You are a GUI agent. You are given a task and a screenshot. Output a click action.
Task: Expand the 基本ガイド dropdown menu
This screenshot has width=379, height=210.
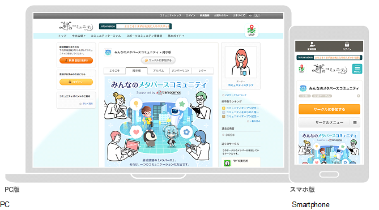click(176, 36)
